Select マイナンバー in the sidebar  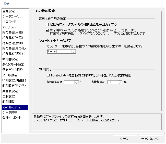(11, 27)
